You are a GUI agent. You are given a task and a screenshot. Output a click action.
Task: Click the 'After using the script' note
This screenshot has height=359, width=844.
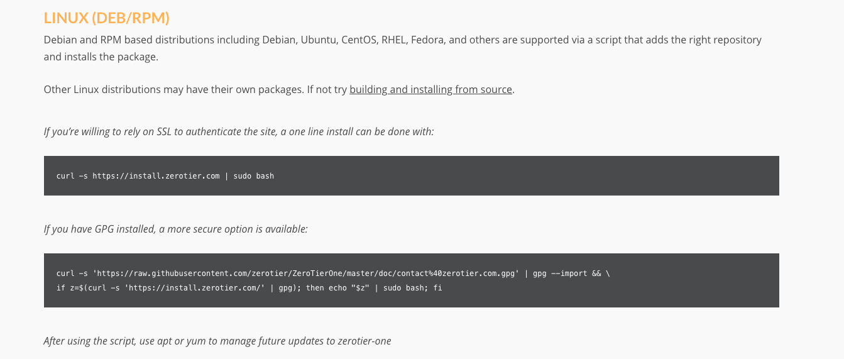pos(217,341)
